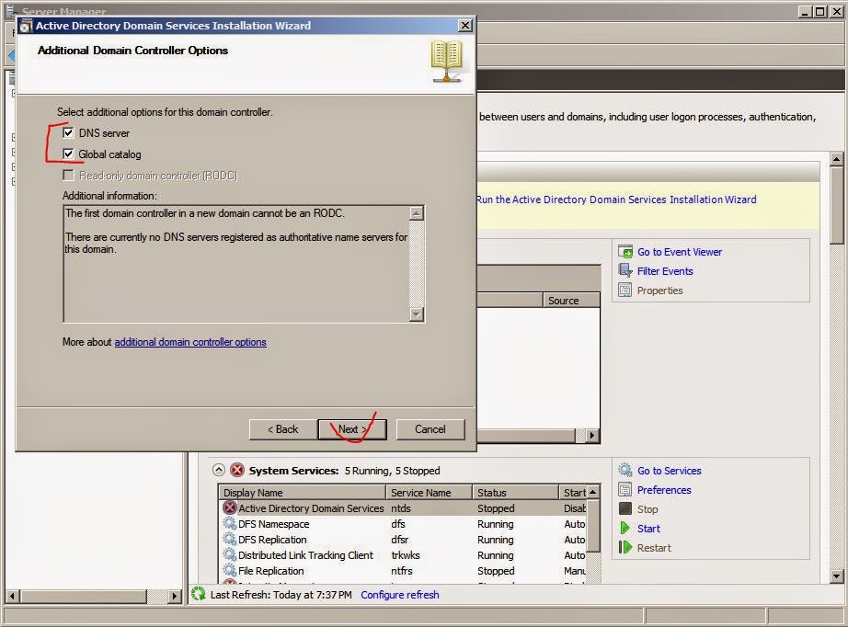The image size is (848, 627).
Task: Click the Preferences icon
Action: [x=625, y=489]
